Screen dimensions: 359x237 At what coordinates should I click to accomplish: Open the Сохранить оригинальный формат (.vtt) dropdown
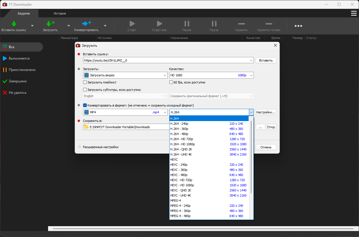tap(211, 96)
